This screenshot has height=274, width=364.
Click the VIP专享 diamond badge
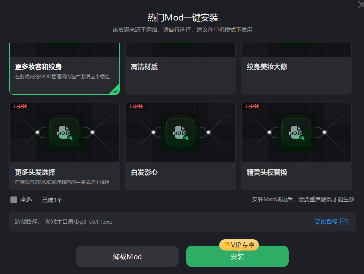click(x=239, y=245)
